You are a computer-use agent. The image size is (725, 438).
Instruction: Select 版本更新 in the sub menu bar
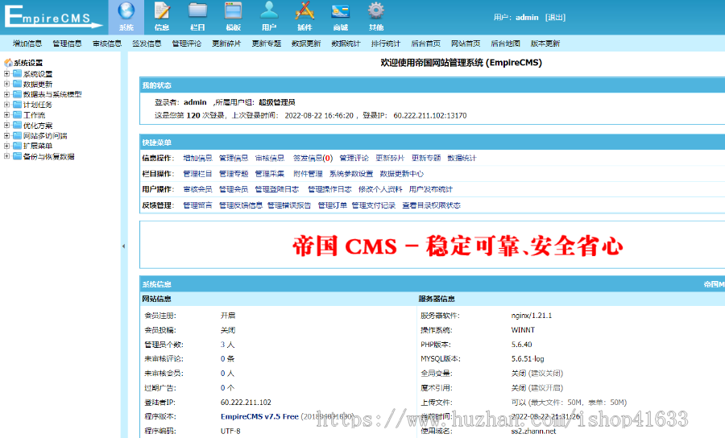coord(545,43)
